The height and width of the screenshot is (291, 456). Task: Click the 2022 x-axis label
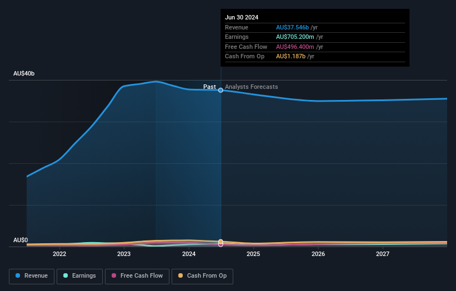pos(59,254)
